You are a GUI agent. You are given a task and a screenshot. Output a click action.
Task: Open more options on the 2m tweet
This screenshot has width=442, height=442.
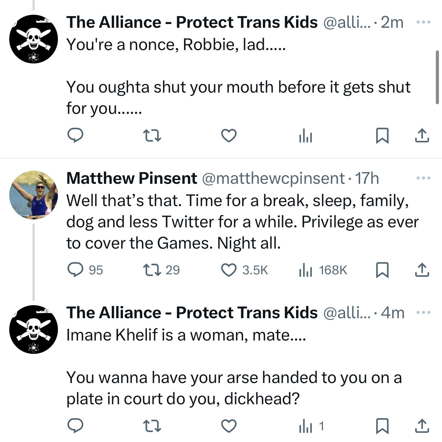(x=423, y=22)
